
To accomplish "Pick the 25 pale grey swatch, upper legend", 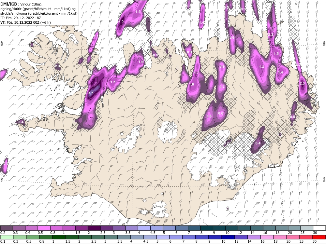I will [x=307, y=228].
